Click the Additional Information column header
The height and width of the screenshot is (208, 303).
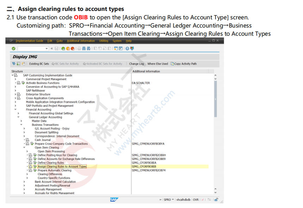tap(170, 71)
